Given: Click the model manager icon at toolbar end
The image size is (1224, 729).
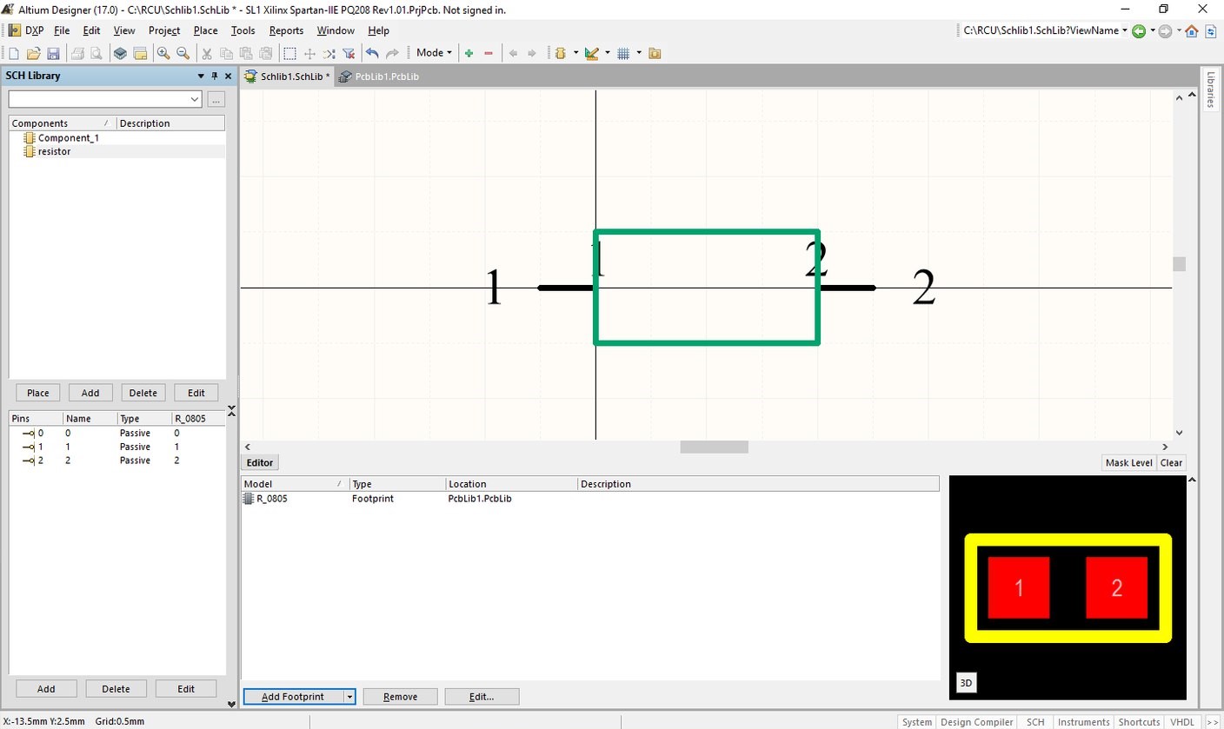Looking at the screenshot, I should [x=655, y=53].
